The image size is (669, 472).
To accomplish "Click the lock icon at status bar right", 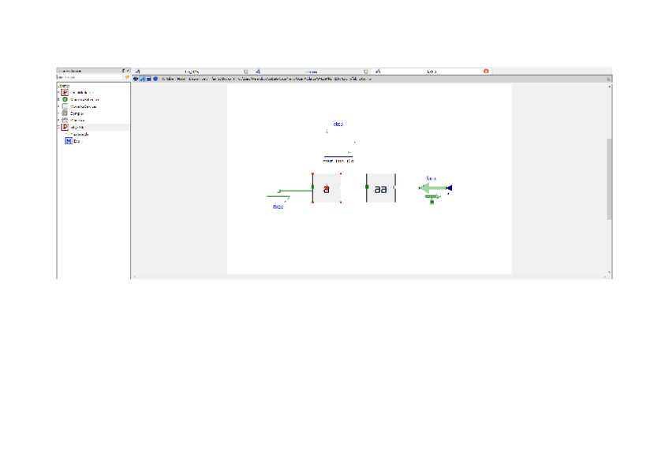I will tap(608, 79).
